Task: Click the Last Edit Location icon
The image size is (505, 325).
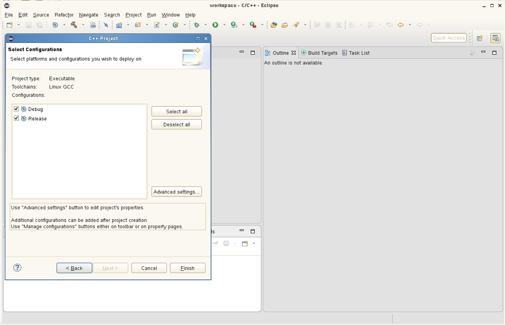Action: pos(390,25)
